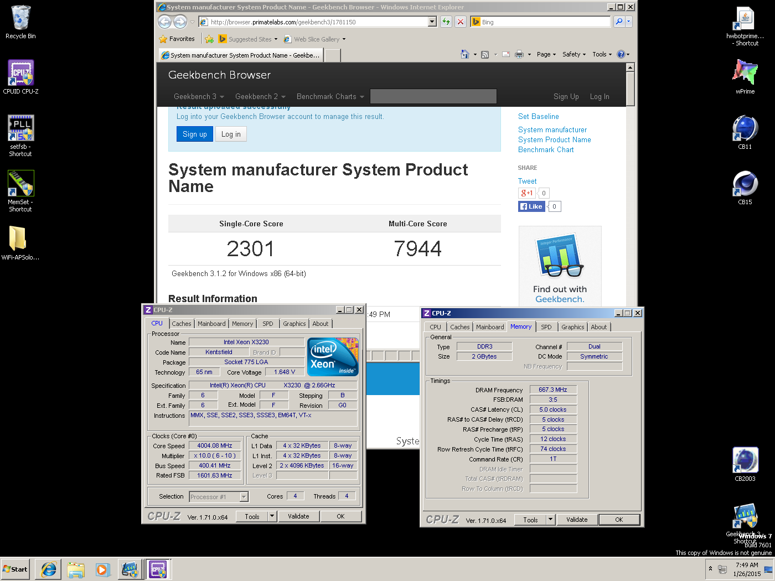Switch to Mainboard tab in left CPU-Z
The width and height of the screenshot is (775, 581).
click(x=211, y=324)
